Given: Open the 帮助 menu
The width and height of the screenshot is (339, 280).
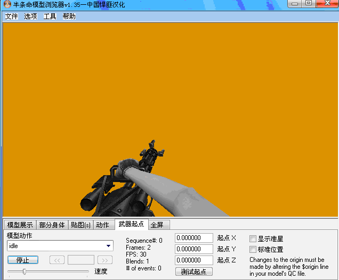Looking at the screenshot, I should [69, 16].
